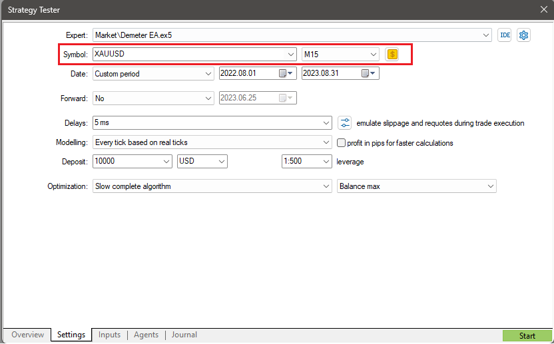Open the Symbol XAUUSD dropdown
The width and height of the screenshot is (554, 344).
[291, 55]
